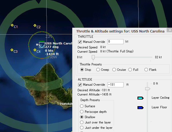172x132 pixels.
Task: Click the dialog title bar text
Action: pyautogui.click(x=120, y=31)
